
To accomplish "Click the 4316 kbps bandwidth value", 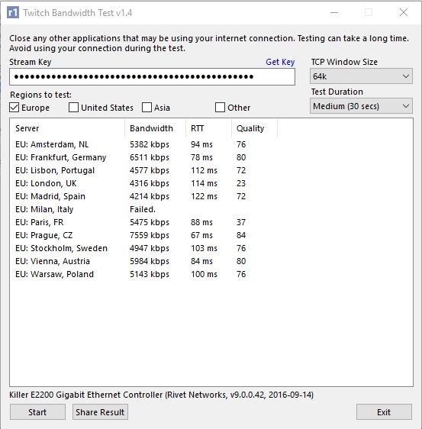I will click(x=150, y=183).
